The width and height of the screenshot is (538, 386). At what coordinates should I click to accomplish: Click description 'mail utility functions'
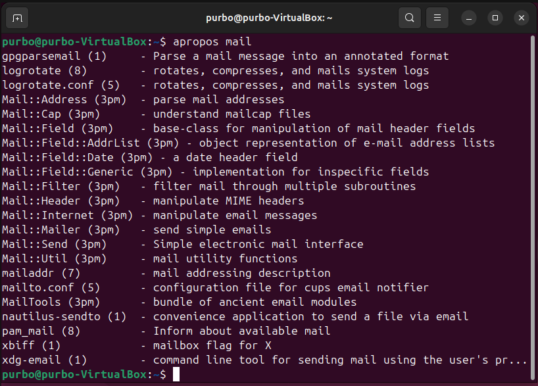tap(225, 258)
